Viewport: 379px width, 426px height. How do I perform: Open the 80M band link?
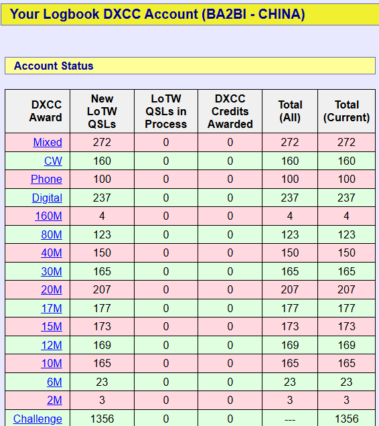(x=52, y=234)
